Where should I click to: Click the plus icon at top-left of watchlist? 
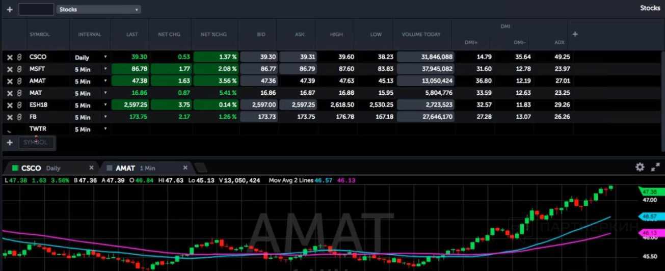point(10,9)
